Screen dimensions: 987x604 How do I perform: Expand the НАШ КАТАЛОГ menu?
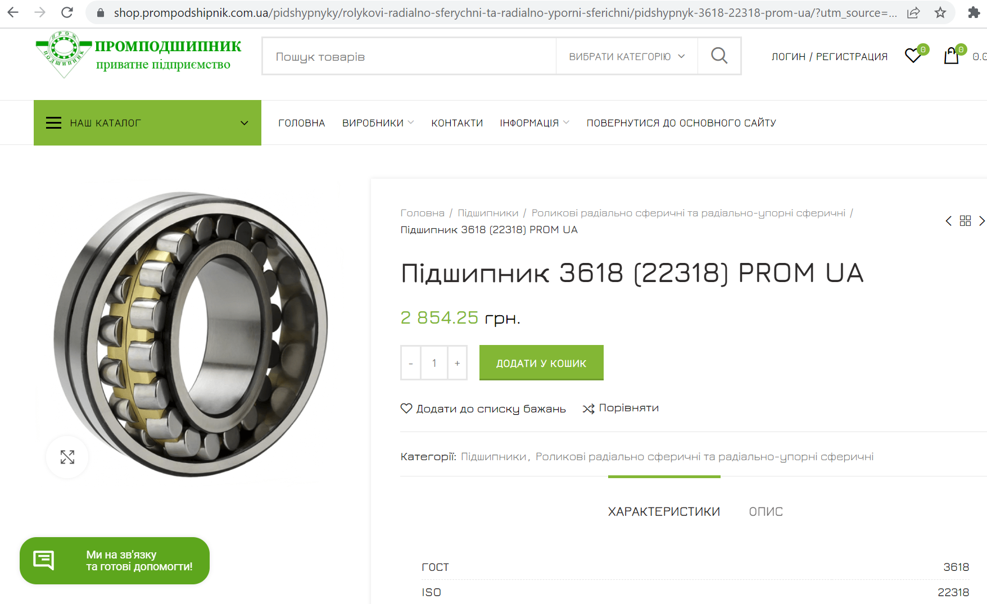pos(147,122)
